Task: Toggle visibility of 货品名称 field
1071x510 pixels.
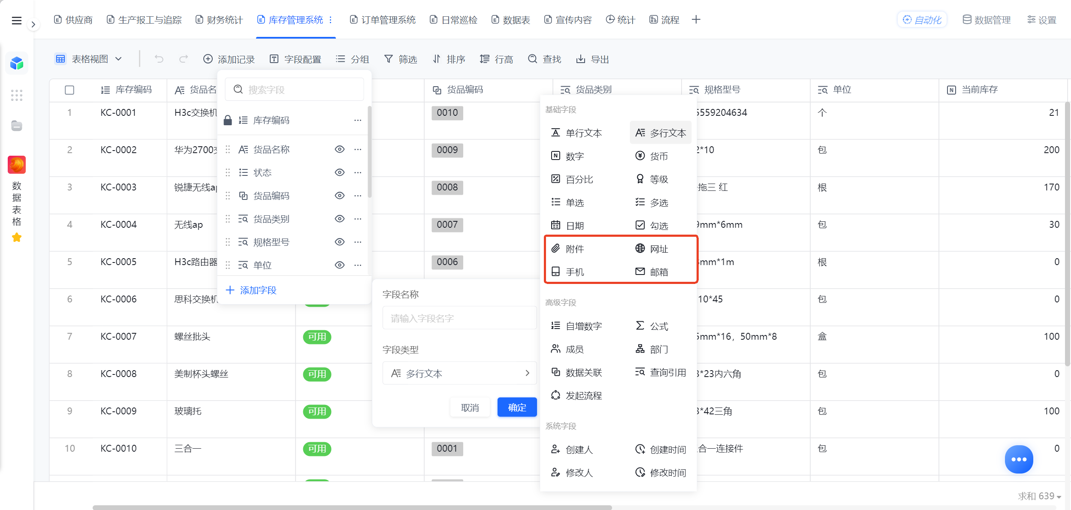Action: point(340,149)
